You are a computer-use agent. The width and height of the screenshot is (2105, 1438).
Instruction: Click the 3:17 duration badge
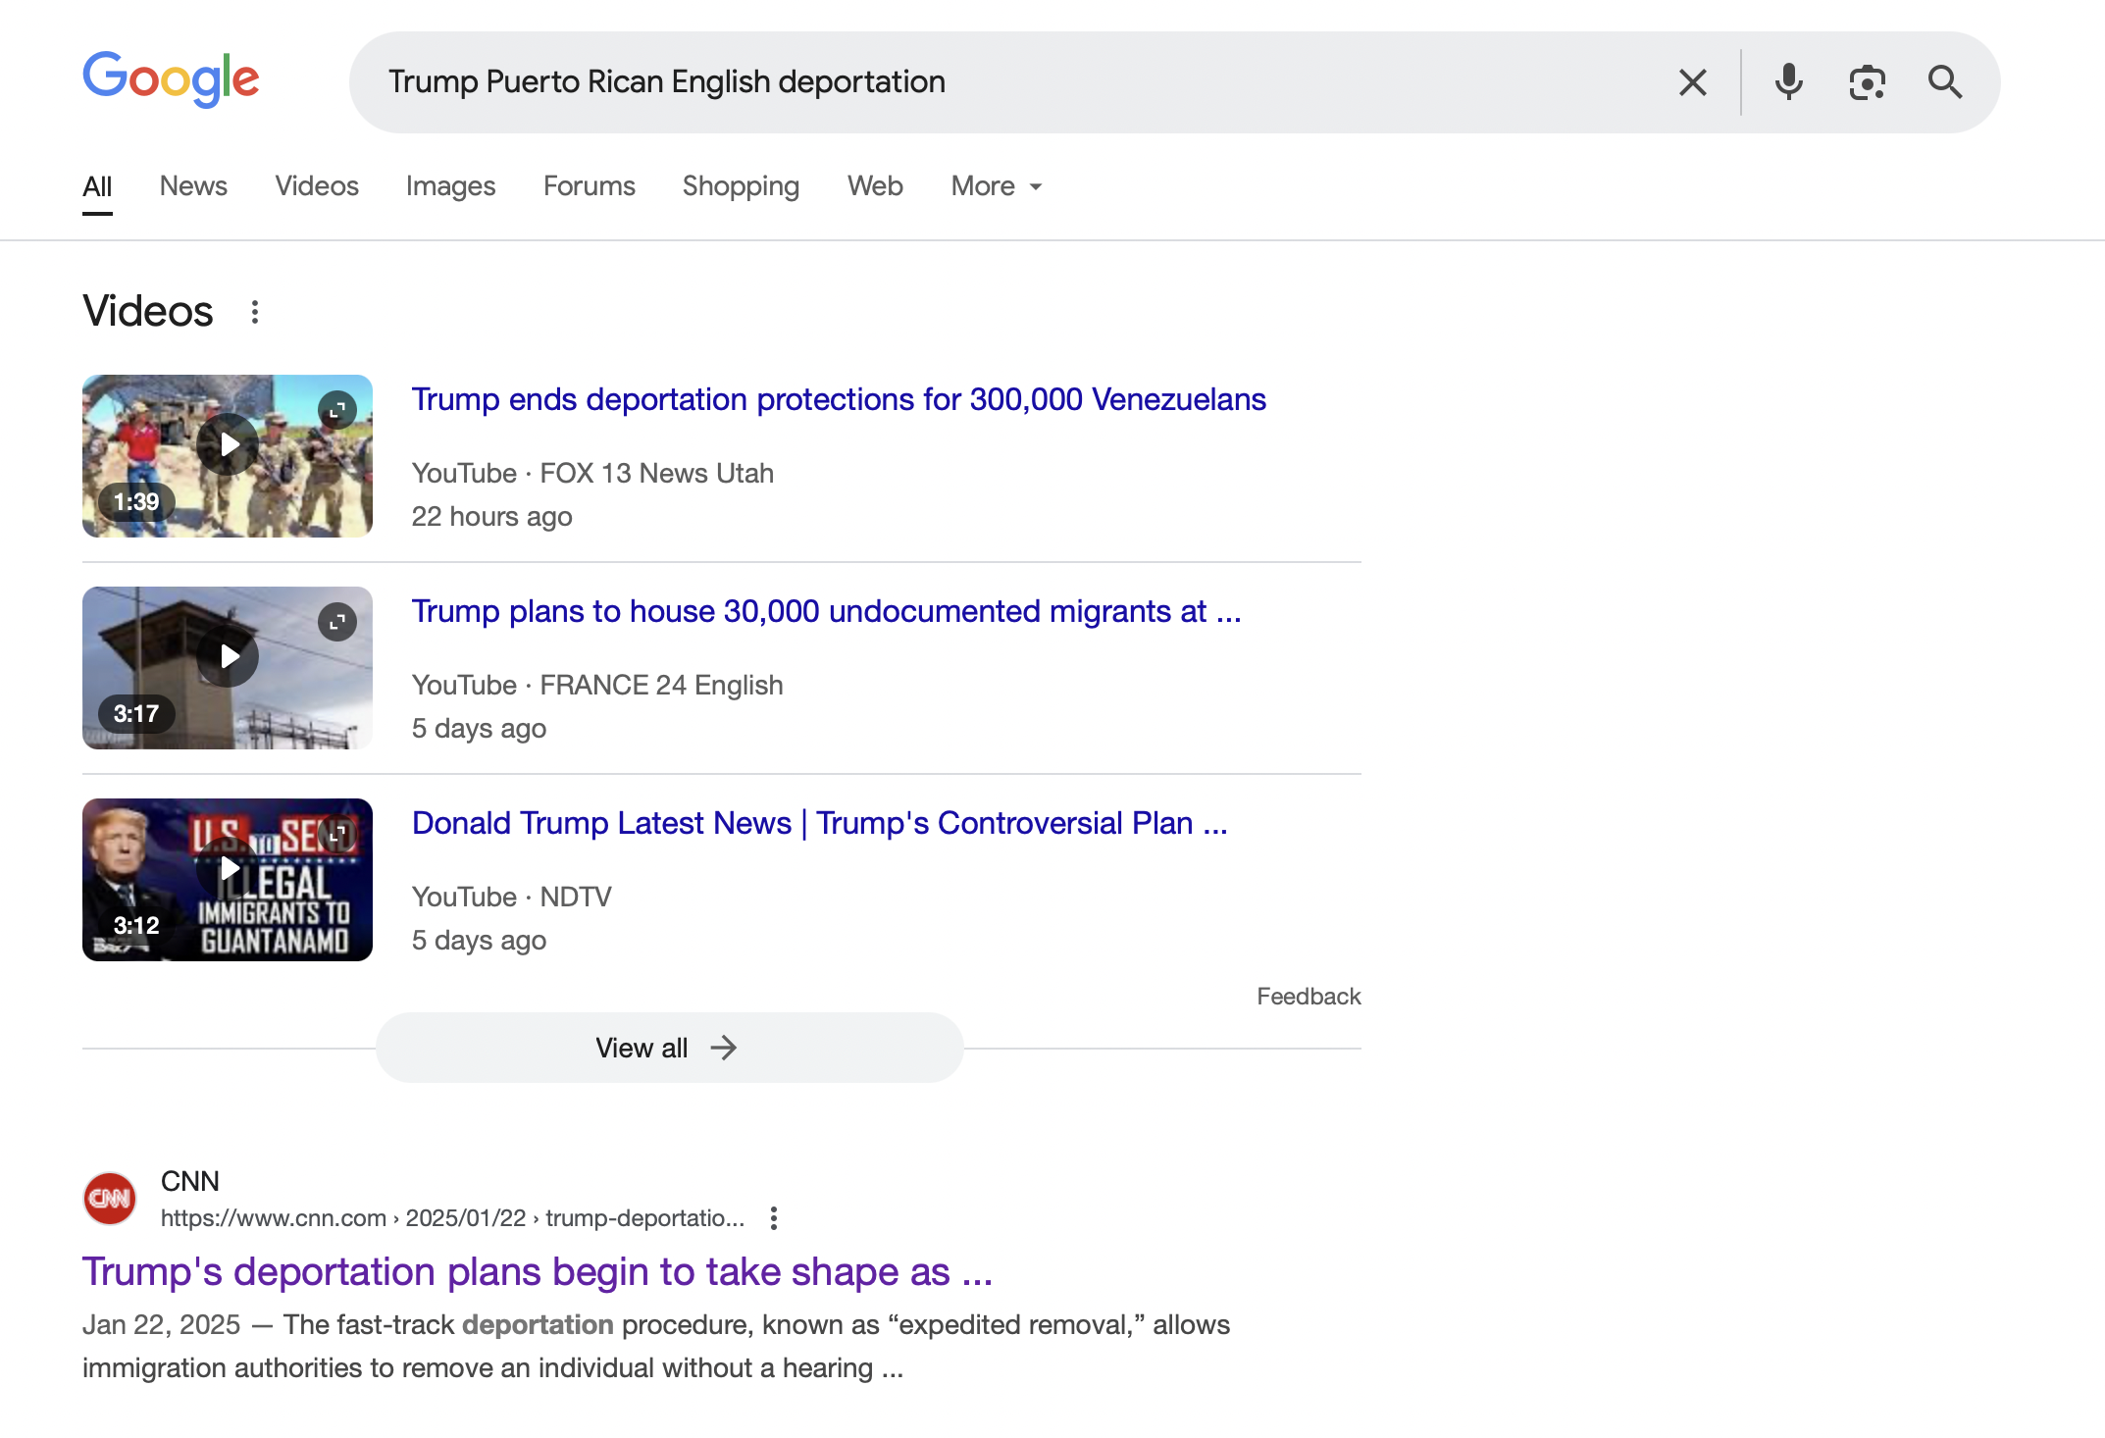pos(136,714)
